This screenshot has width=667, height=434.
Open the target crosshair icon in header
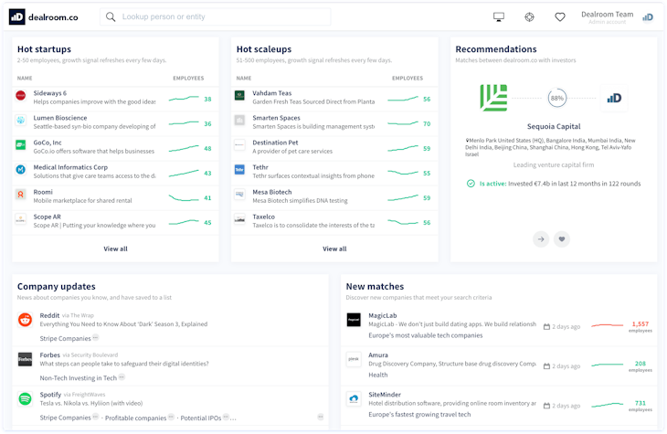tap(529, 17)
